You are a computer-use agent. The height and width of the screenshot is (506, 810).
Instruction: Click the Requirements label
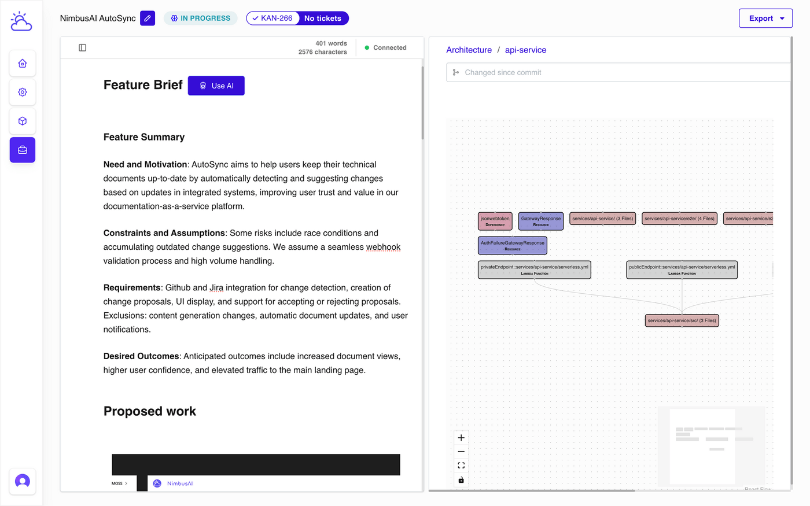132,288
